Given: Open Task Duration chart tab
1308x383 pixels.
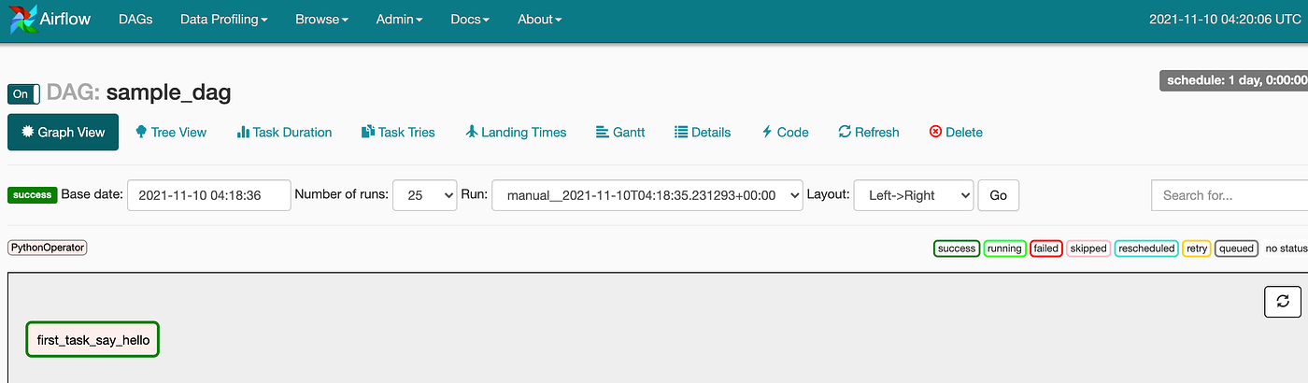Looking at the screenshot, I should coord(284,132).
